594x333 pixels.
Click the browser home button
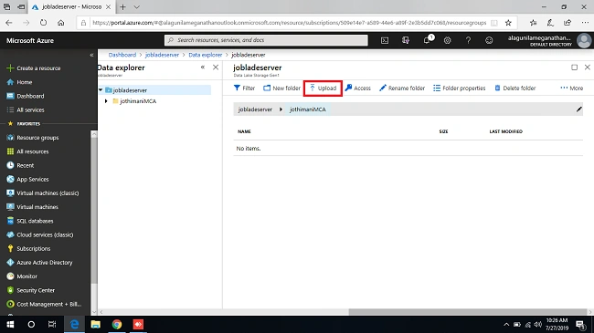click(60, 23)
